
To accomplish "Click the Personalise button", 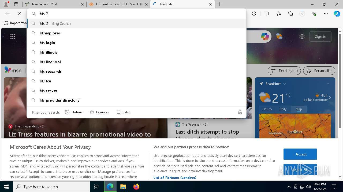I will click(x=319, y=71).
